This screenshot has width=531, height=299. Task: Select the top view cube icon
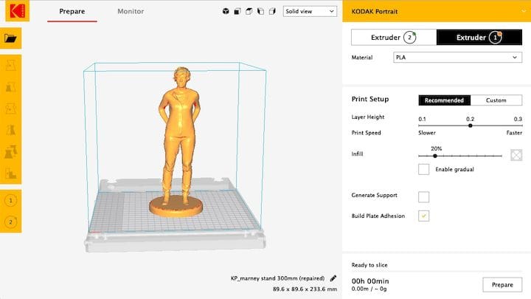coord(249,12)
